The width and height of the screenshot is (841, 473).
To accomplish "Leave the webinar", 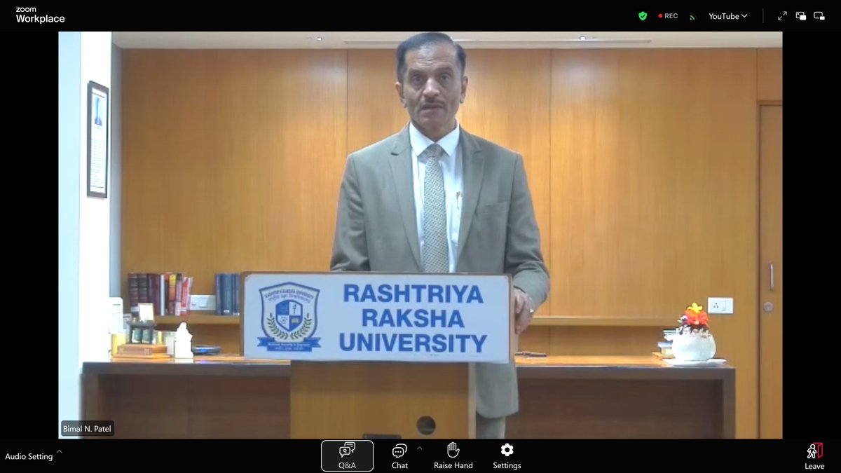I will click(814, 455).
